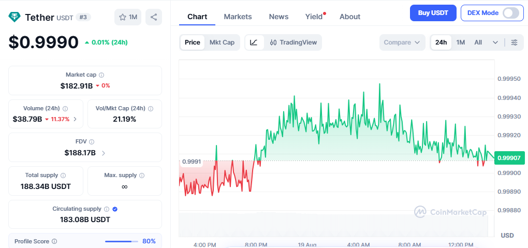Viewport: 528px width, 248px height.
Task: Click the infinity max supply value
Action: [x=125, y=186]
